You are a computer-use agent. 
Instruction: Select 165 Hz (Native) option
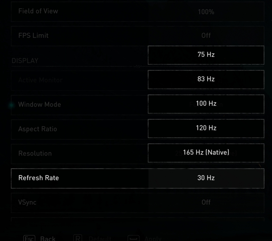206,153
